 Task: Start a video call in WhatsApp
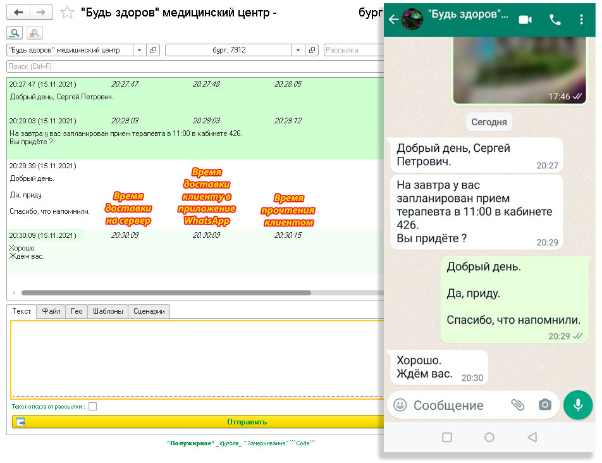pyautogui.click(x=525, y=19)
